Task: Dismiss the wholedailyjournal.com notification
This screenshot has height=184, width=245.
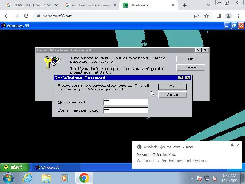Action: (238, 145)
